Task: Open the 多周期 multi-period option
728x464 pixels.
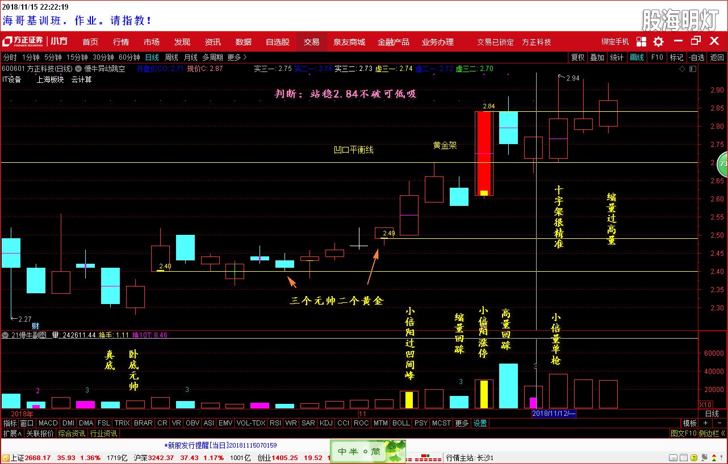Action: pos(212,57)
